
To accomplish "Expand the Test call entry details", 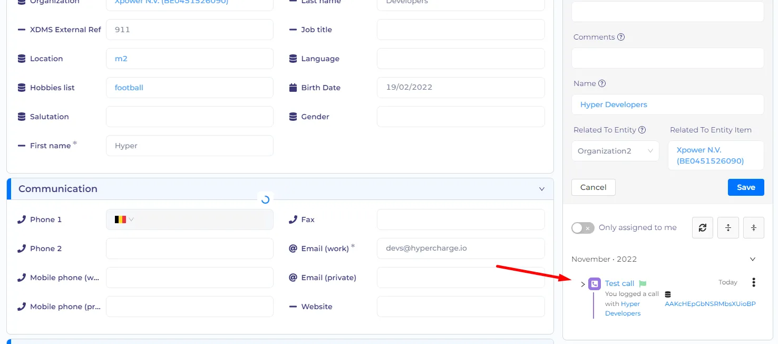I will [582, 284].
